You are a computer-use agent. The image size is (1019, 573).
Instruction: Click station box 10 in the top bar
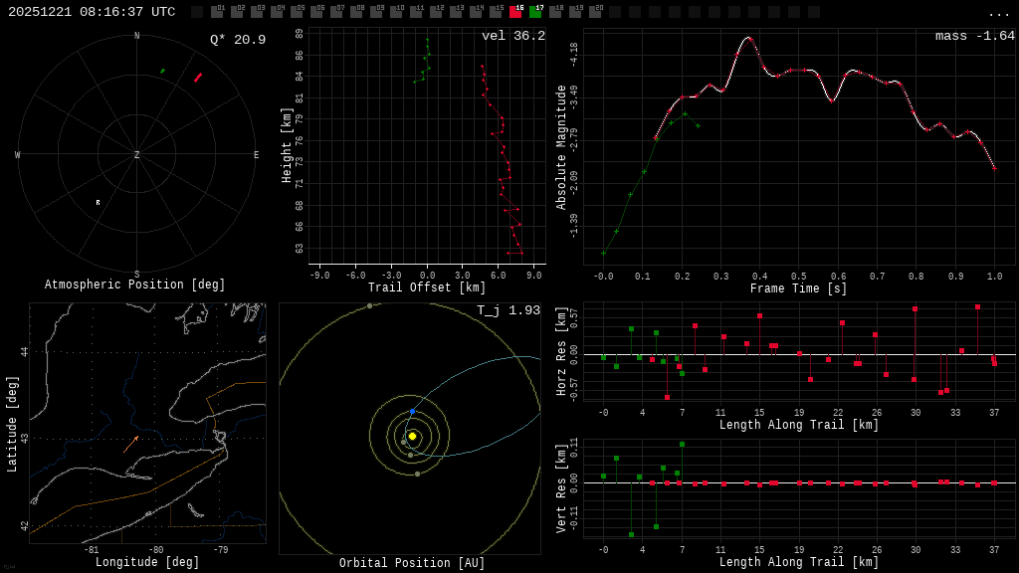[x=396, y=12]
